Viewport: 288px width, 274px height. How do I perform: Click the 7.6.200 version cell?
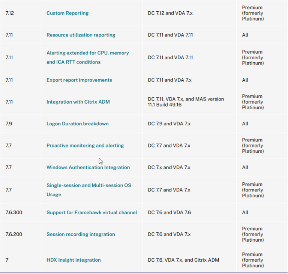14,234
